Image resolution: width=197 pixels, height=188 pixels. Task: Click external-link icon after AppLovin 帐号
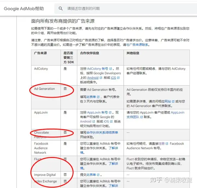[110, 113]
